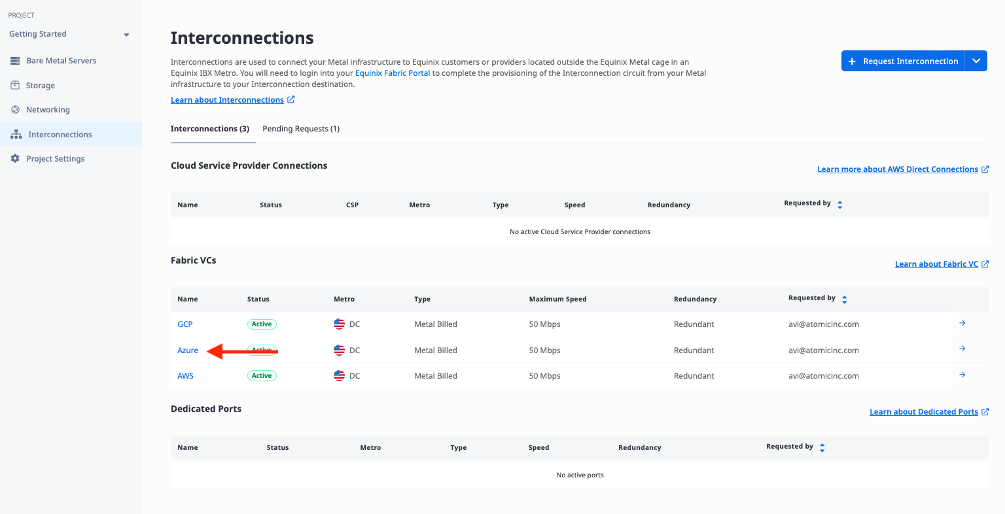Viewport: 1005px width, 514px height.
Task: Click the US flag in the AWS row
Action: [x=339, y=375]
